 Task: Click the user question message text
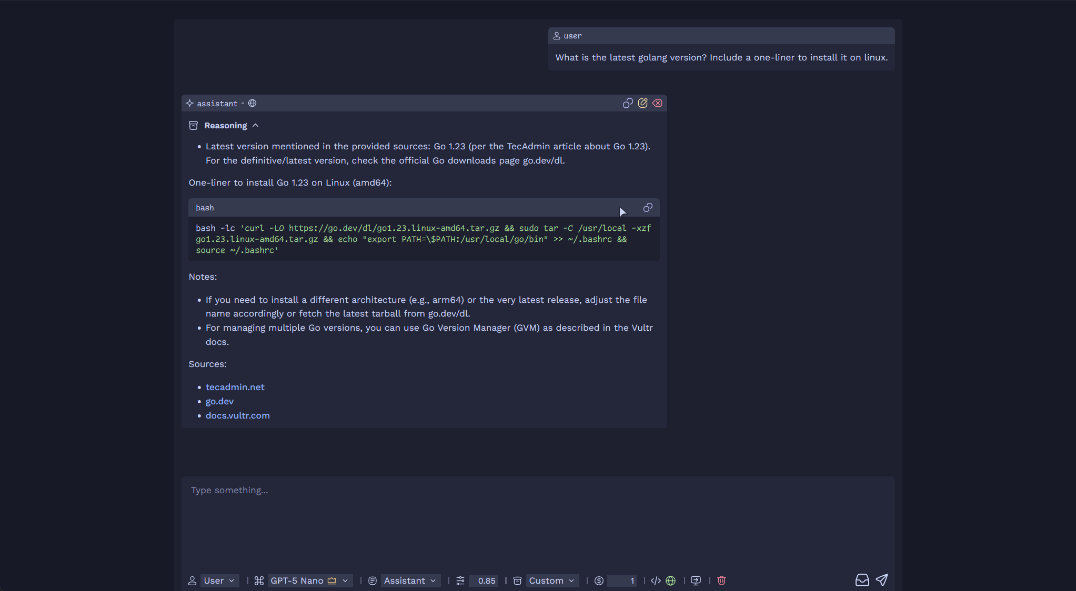pos(721,57)
